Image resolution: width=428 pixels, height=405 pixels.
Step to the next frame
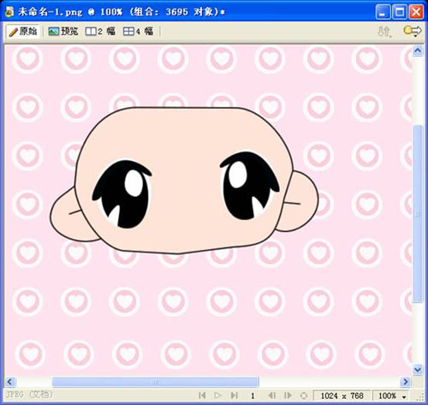(288, 396)
